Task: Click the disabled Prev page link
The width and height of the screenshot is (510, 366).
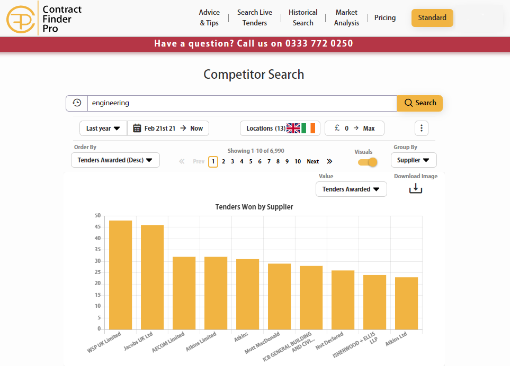Action: coord(199,161)
